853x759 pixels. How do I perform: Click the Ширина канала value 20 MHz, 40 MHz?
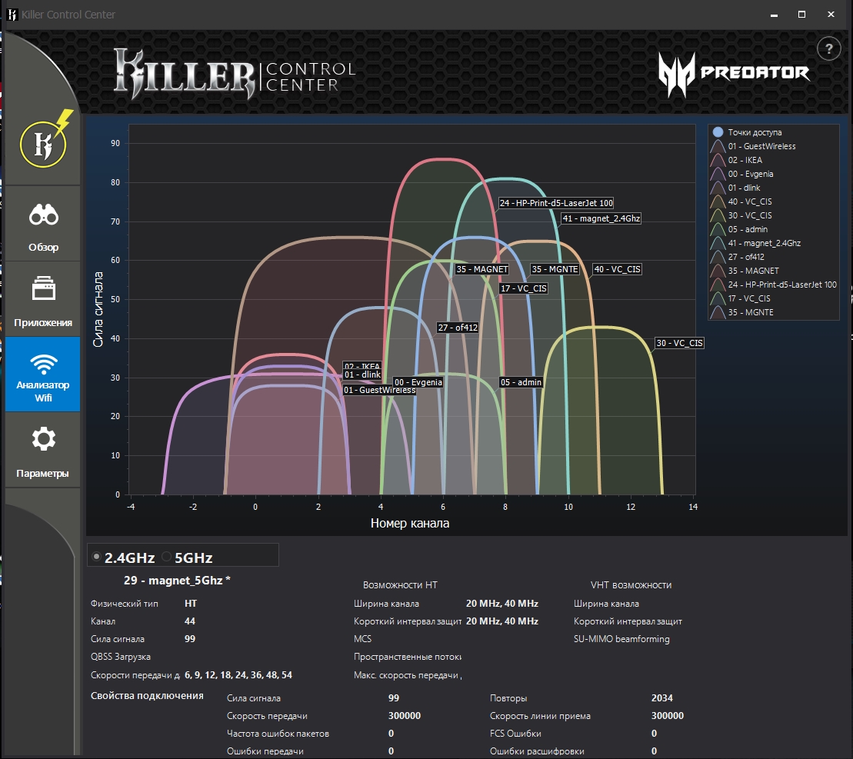[x=502, y=604]
